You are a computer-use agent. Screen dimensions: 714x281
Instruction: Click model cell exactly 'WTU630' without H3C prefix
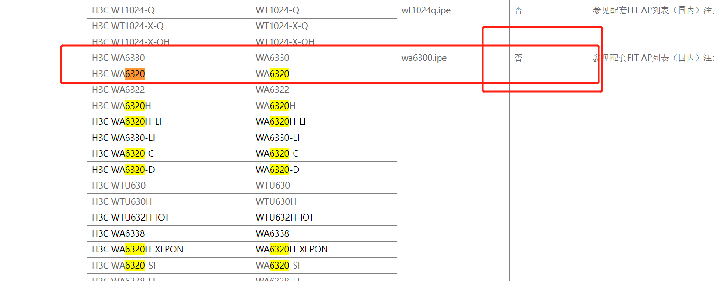[x=324, y=186]
